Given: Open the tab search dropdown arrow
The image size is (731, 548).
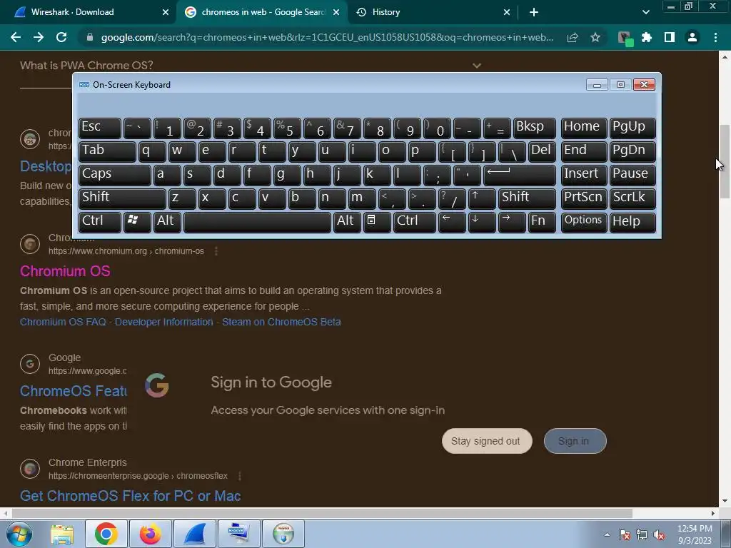Looking at the screenshot, I should [645, 12].
